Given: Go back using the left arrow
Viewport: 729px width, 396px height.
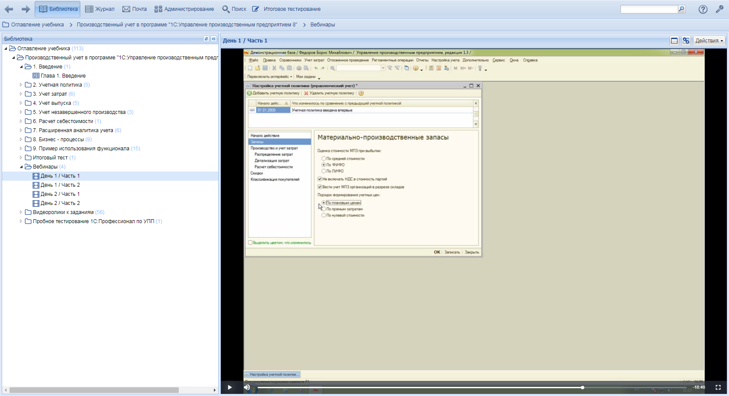Looking at the screenshot, I should pos(9,9).
